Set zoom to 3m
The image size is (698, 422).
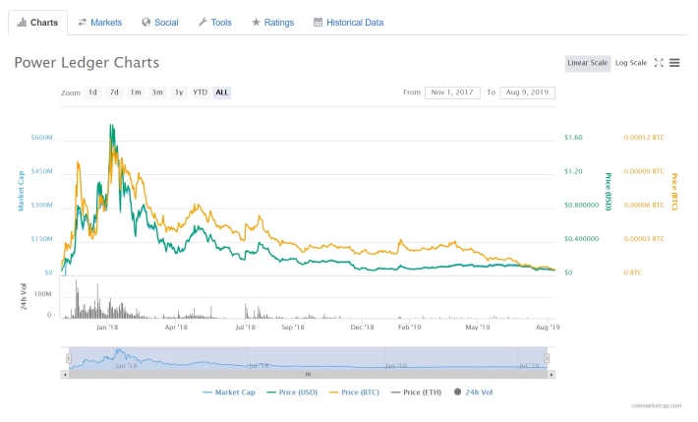coord(157,92)
